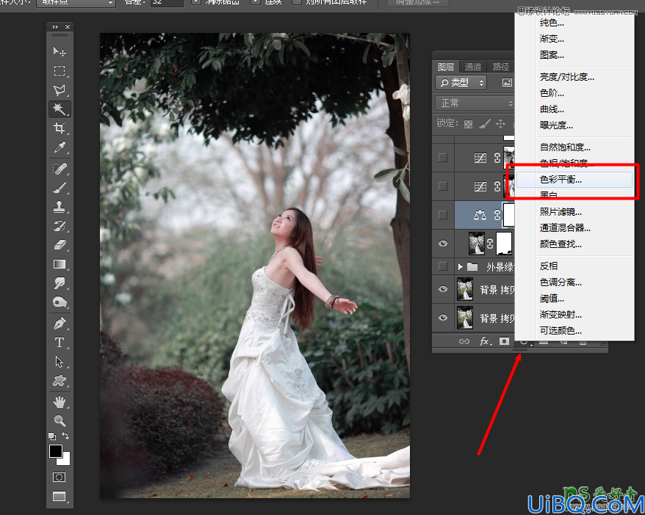
Task: Change screen mode at toolbox bottom
Action: point(60,497)
